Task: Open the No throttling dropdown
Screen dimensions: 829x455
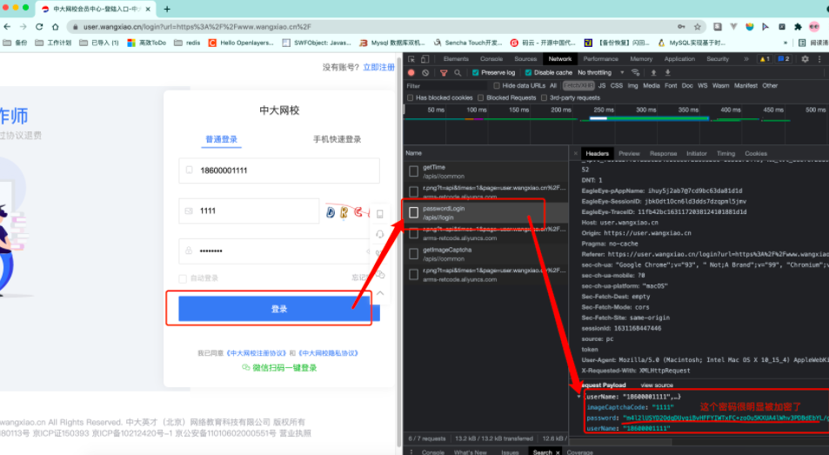Action: (600, 72)
